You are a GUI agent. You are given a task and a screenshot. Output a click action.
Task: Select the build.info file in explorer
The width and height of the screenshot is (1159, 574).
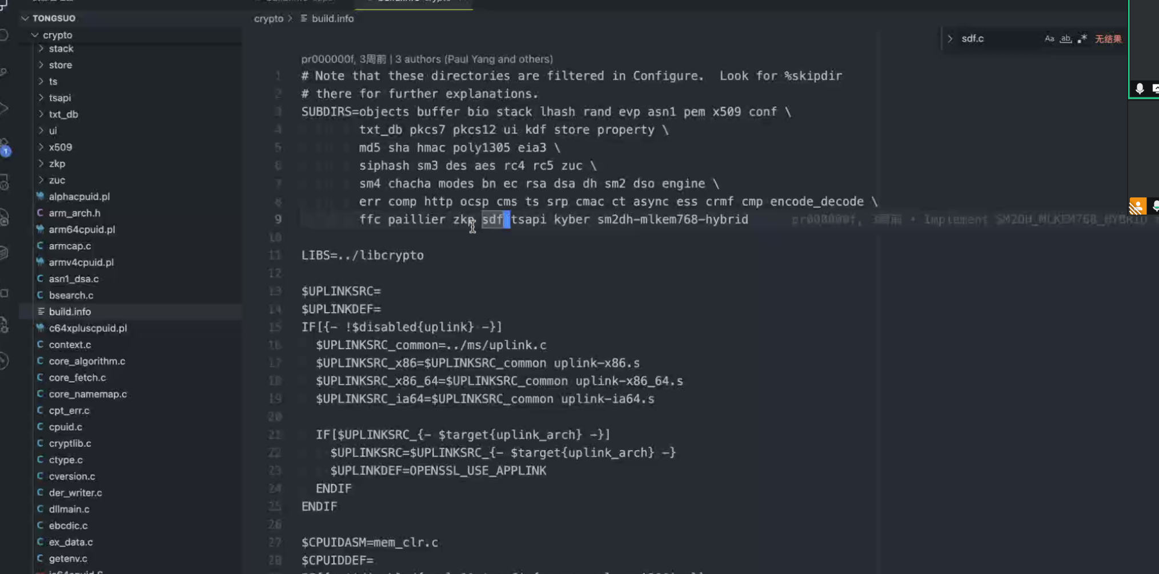pos(70,312)
